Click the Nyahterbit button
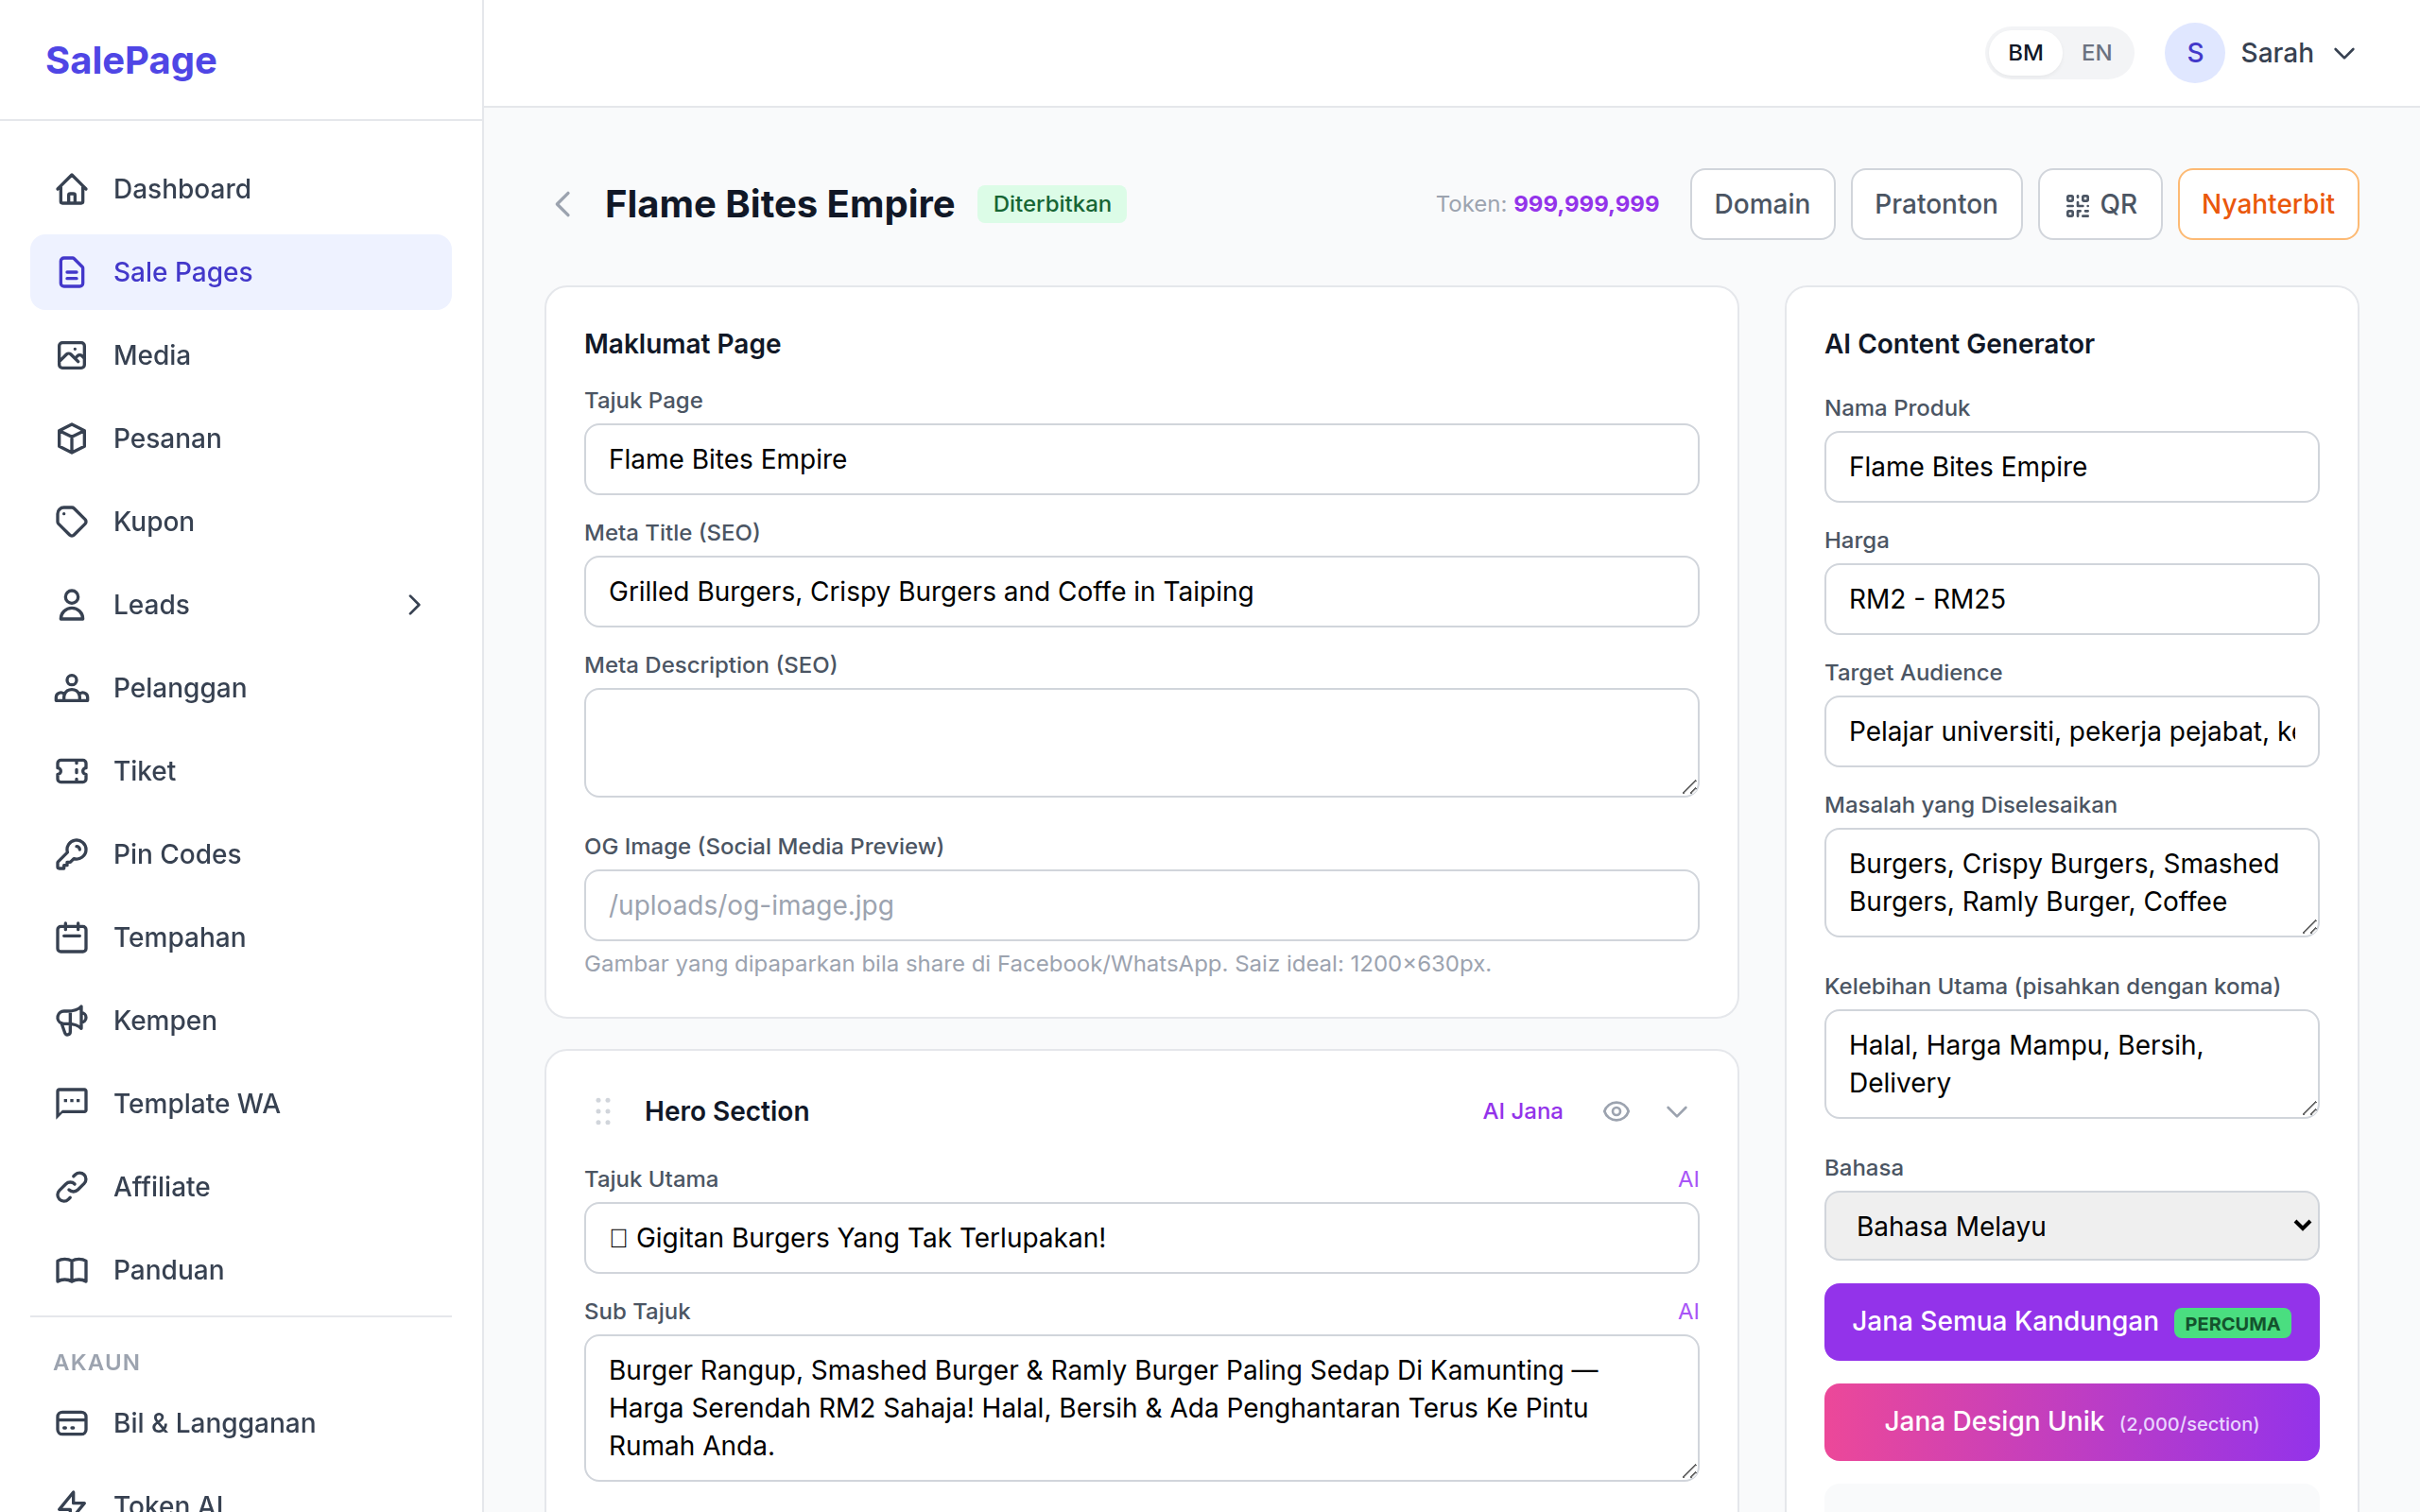The width and height of the screenshot is (2420, 1512). (2267, 203)
